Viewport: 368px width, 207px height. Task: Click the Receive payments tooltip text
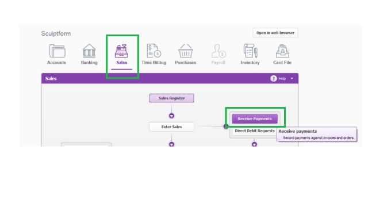click(x=298, y=131)
